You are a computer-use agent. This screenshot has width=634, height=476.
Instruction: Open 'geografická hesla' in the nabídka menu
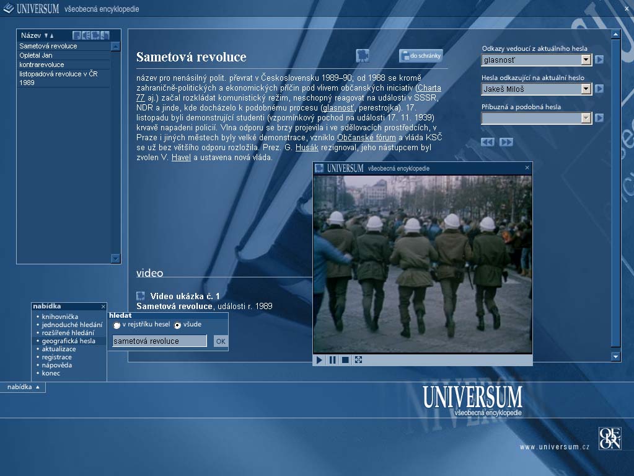(x=69, y=341)
